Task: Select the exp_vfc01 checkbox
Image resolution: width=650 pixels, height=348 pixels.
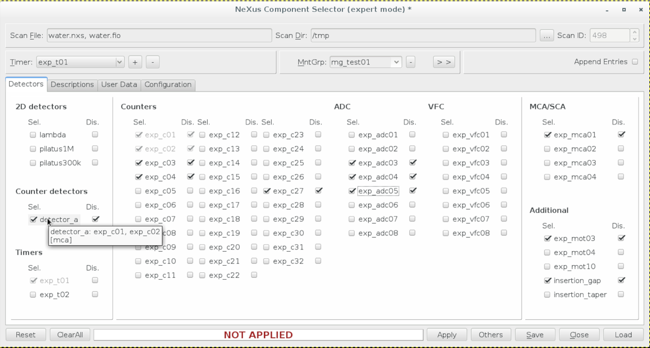Action: tap(446, 135)
